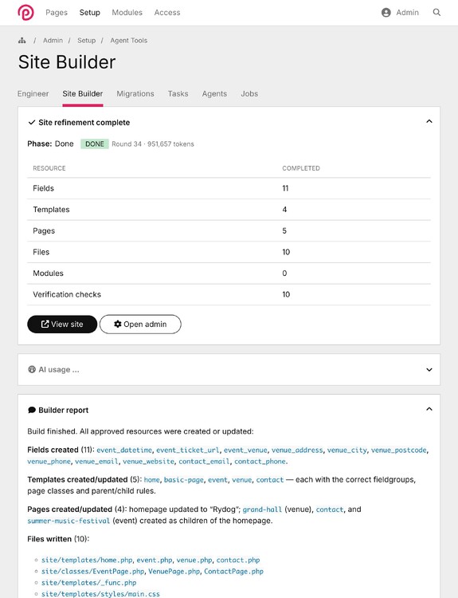Click the site tree breadcrumb icon
Viewport: 458px width, 598px height.
coord(22,41)
